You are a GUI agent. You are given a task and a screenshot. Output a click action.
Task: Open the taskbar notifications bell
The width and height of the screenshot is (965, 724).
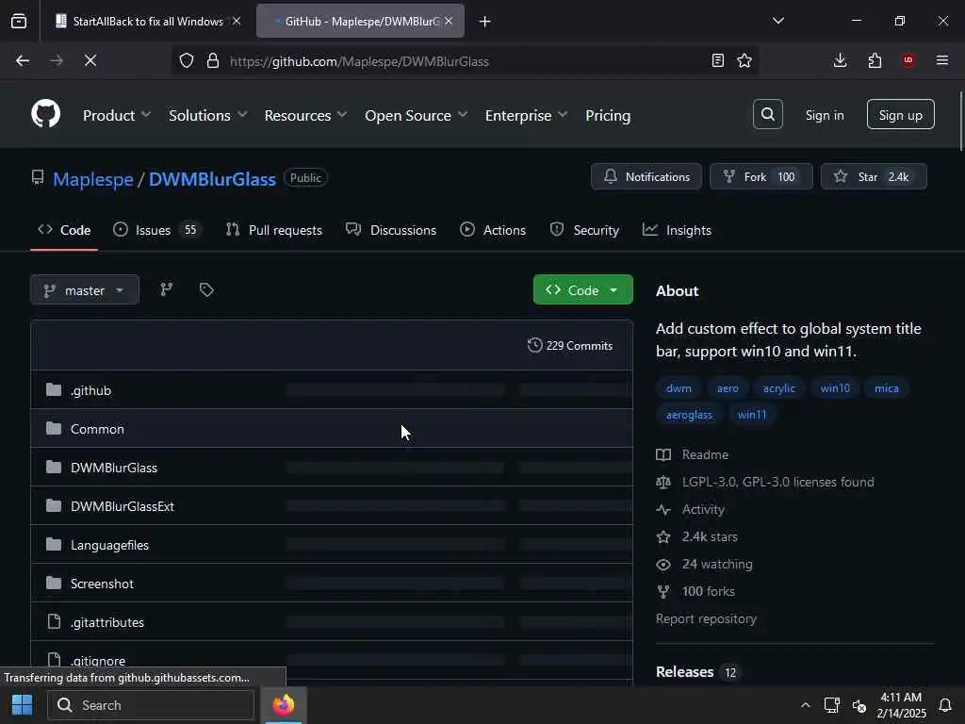coord(945,705)
